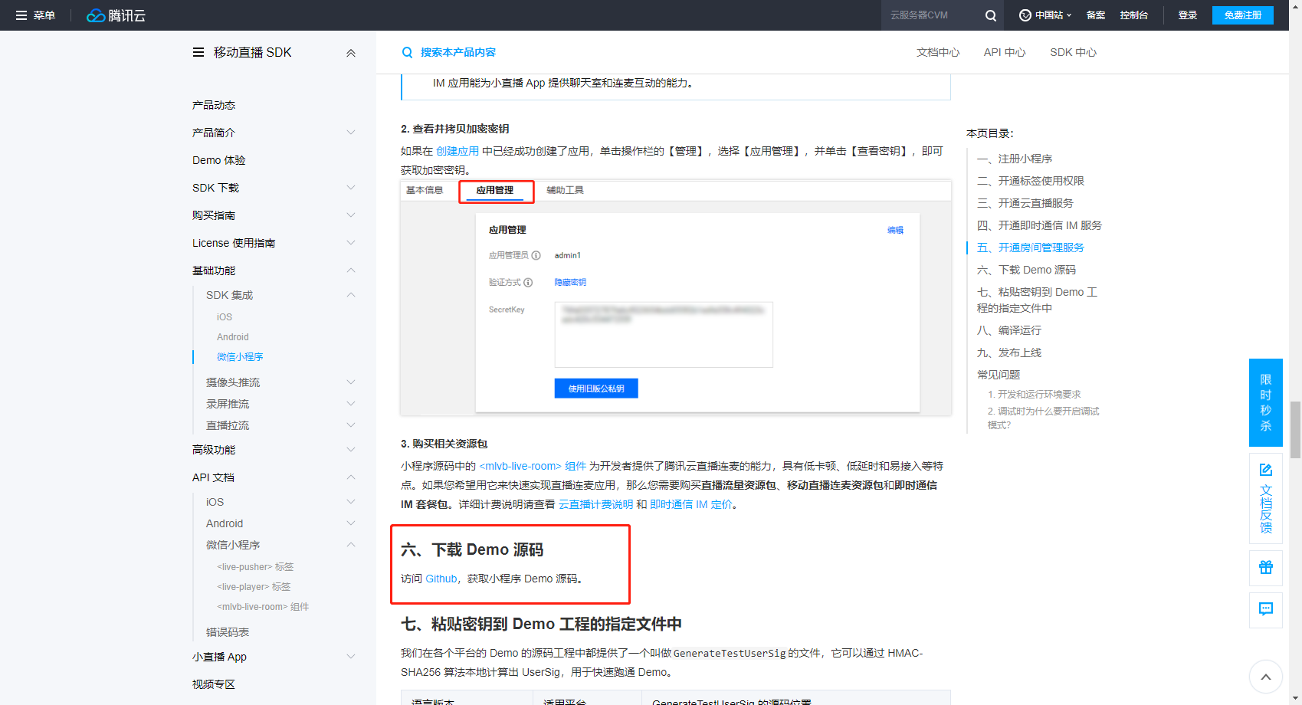1302x705 pixels.
Task: Expand the 产品简介 section
Action: pos(351,133)
